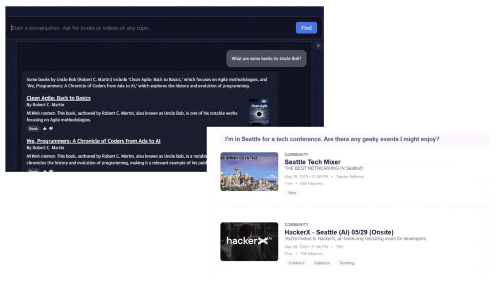
Task: Select the 'What are some books by Uncle Bob?' message
Action: (x=267, y=59)
